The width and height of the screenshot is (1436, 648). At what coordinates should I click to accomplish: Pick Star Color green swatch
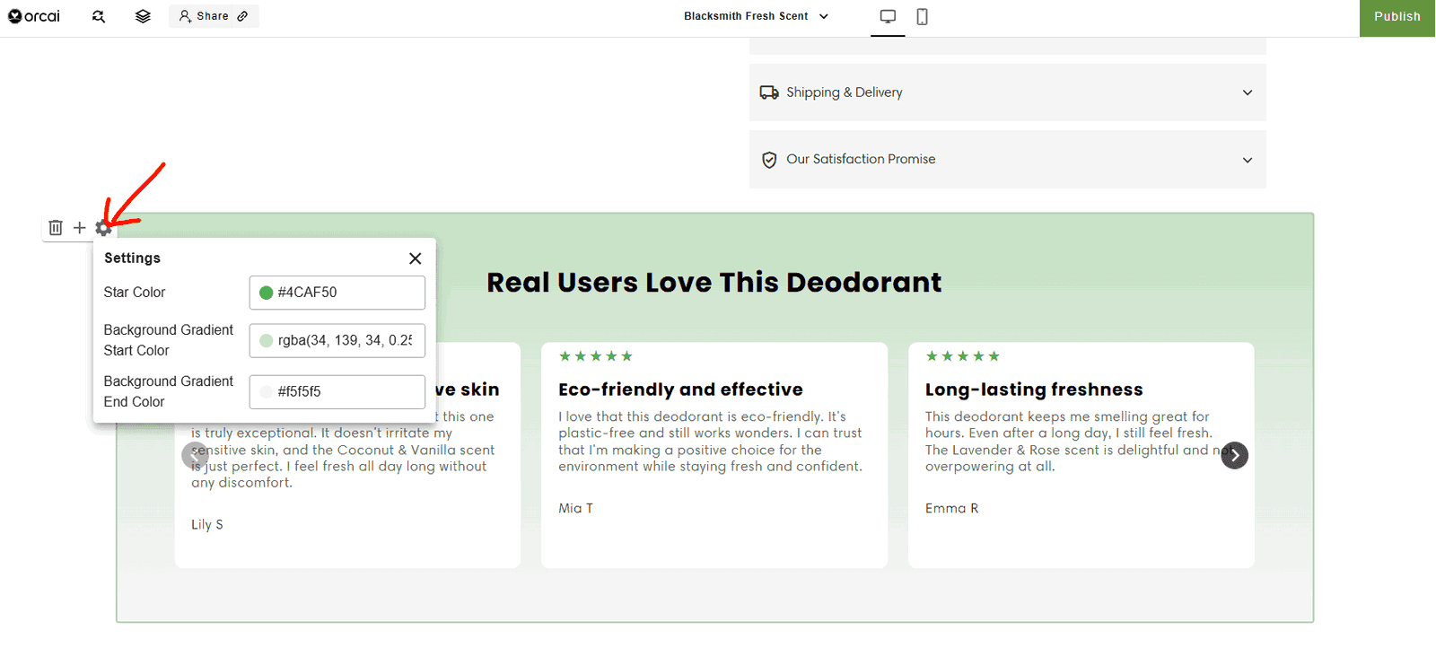(x=267, y=293)
